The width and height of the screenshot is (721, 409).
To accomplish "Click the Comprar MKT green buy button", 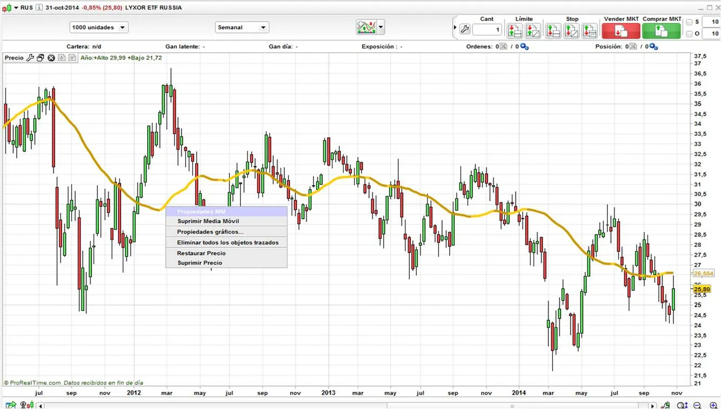I will click(661, 30).
